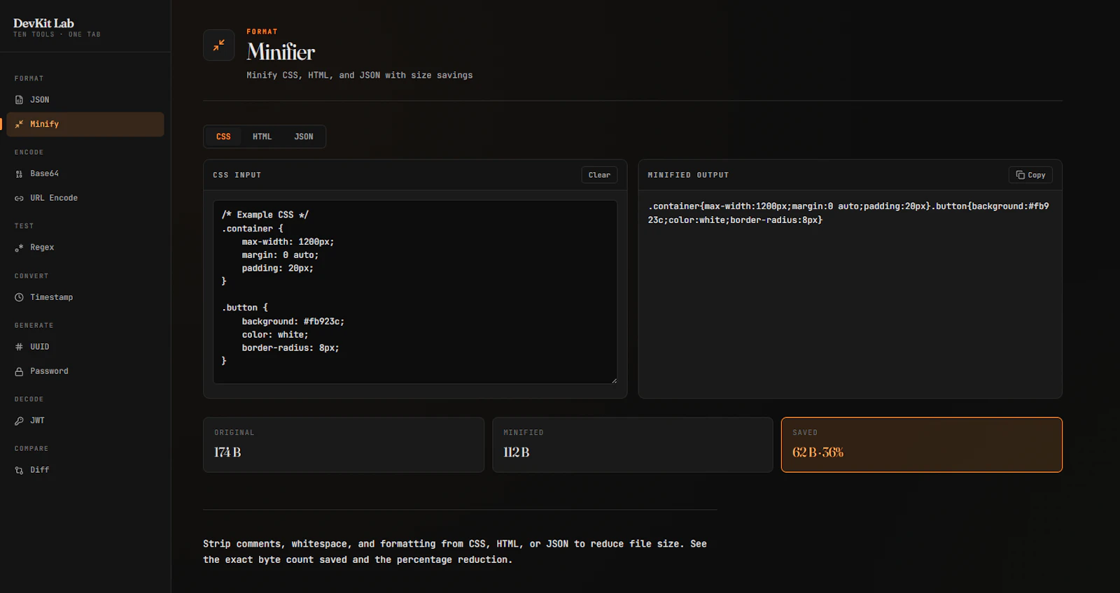Click the 'TEN TOOLS · ONE TAB' tagline
Viewport: 1120px width, 593px height.
(57, 34)
